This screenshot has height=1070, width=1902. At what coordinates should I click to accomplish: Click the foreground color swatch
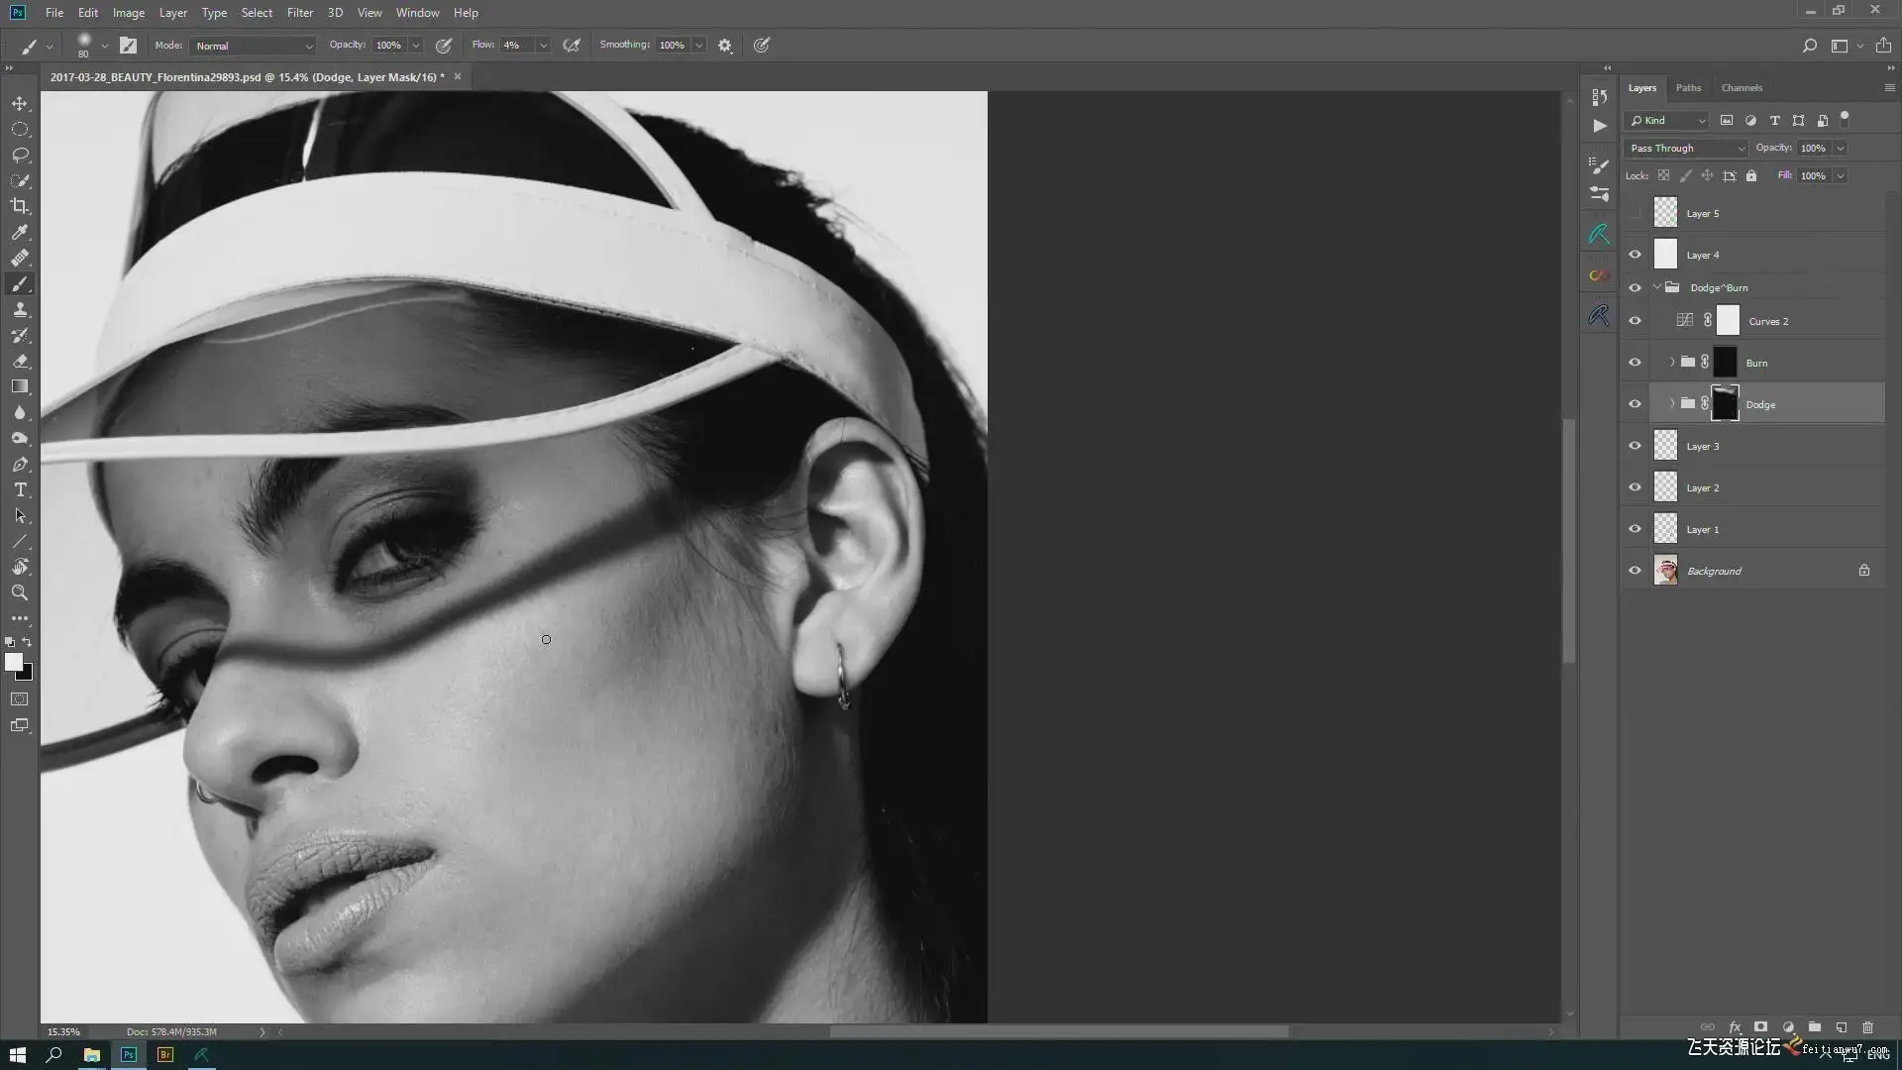tap(13, 662)
